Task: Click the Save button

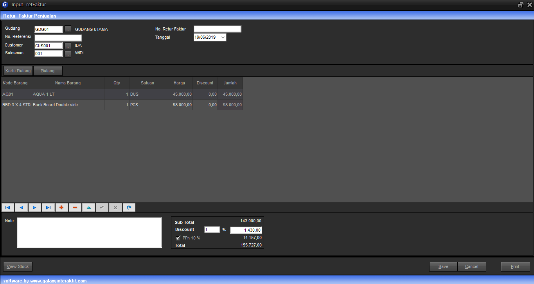Action: pyautogui.click(x=443, y=267)
